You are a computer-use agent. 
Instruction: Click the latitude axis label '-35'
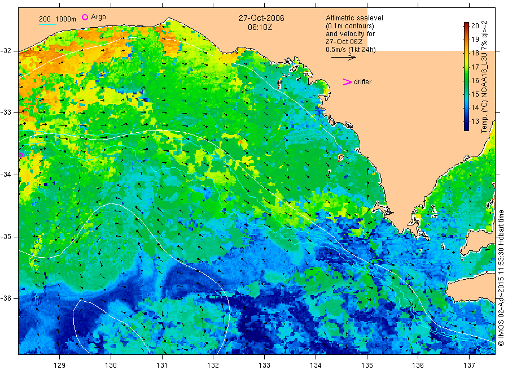click(x=6, y=237)
